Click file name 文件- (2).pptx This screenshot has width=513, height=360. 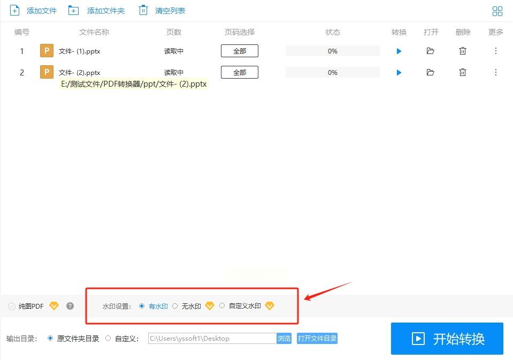click(79, 72)
